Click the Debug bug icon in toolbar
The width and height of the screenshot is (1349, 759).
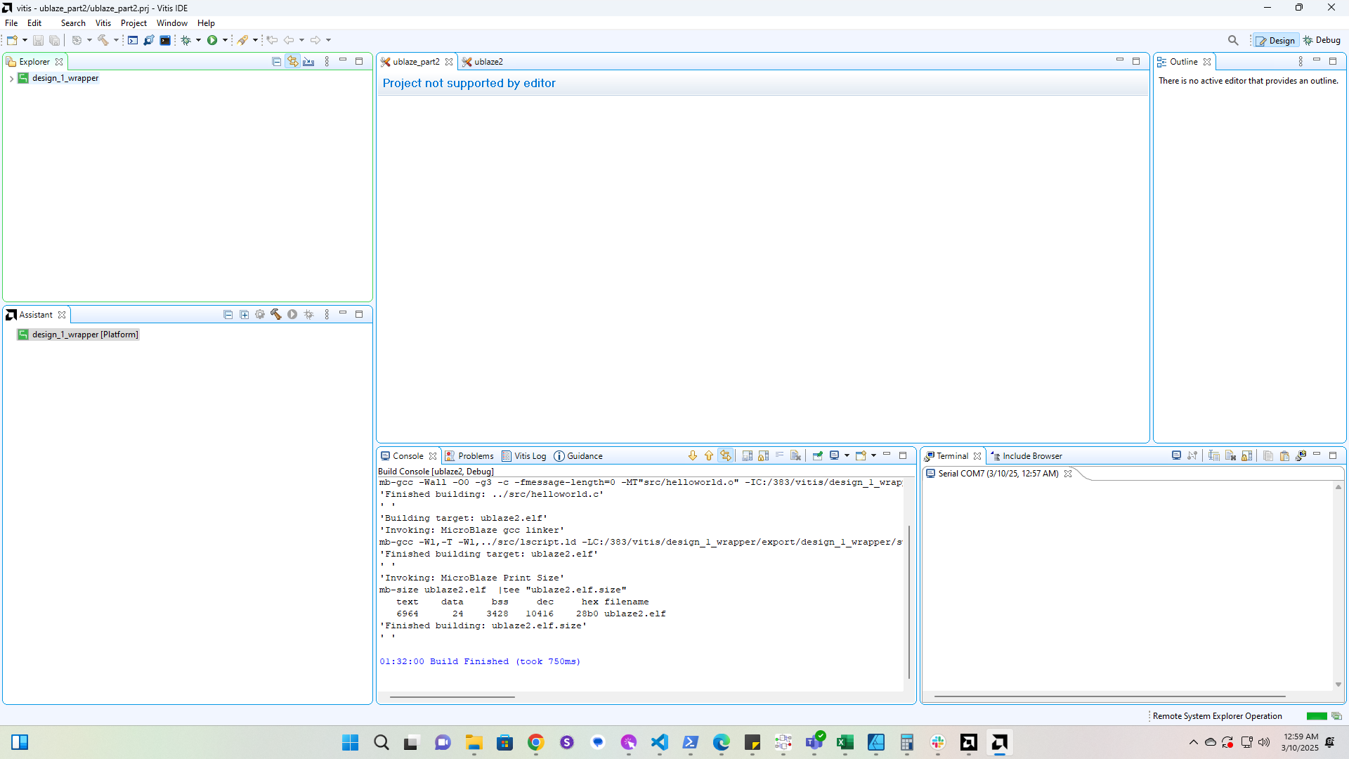point(185,40)
